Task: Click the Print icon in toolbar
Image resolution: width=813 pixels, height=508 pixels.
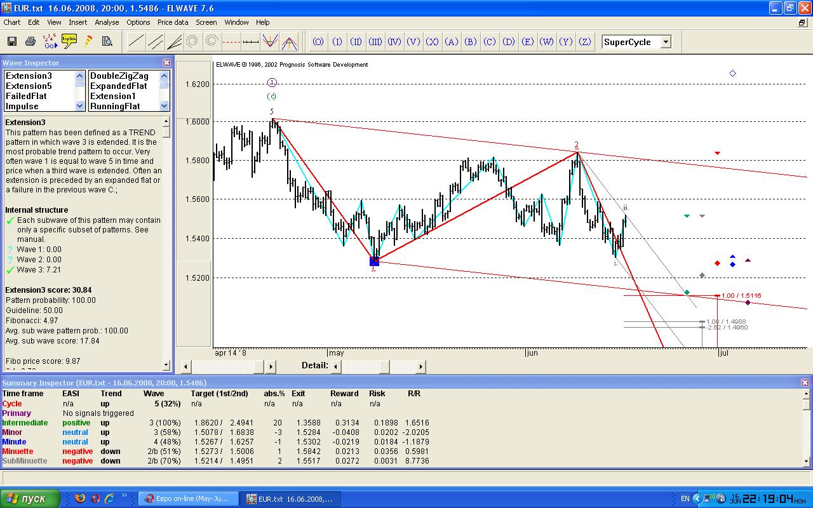Action: point(30,42)
